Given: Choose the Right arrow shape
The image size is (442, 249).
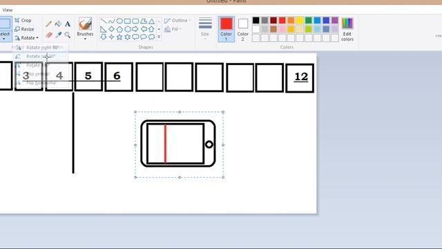Looking at the screenshot, I should tap(135, 29).
